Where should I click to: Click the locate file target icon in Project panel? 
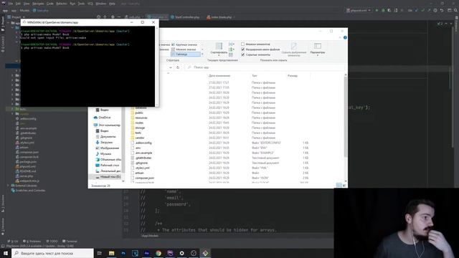click(x=99, y=17)
